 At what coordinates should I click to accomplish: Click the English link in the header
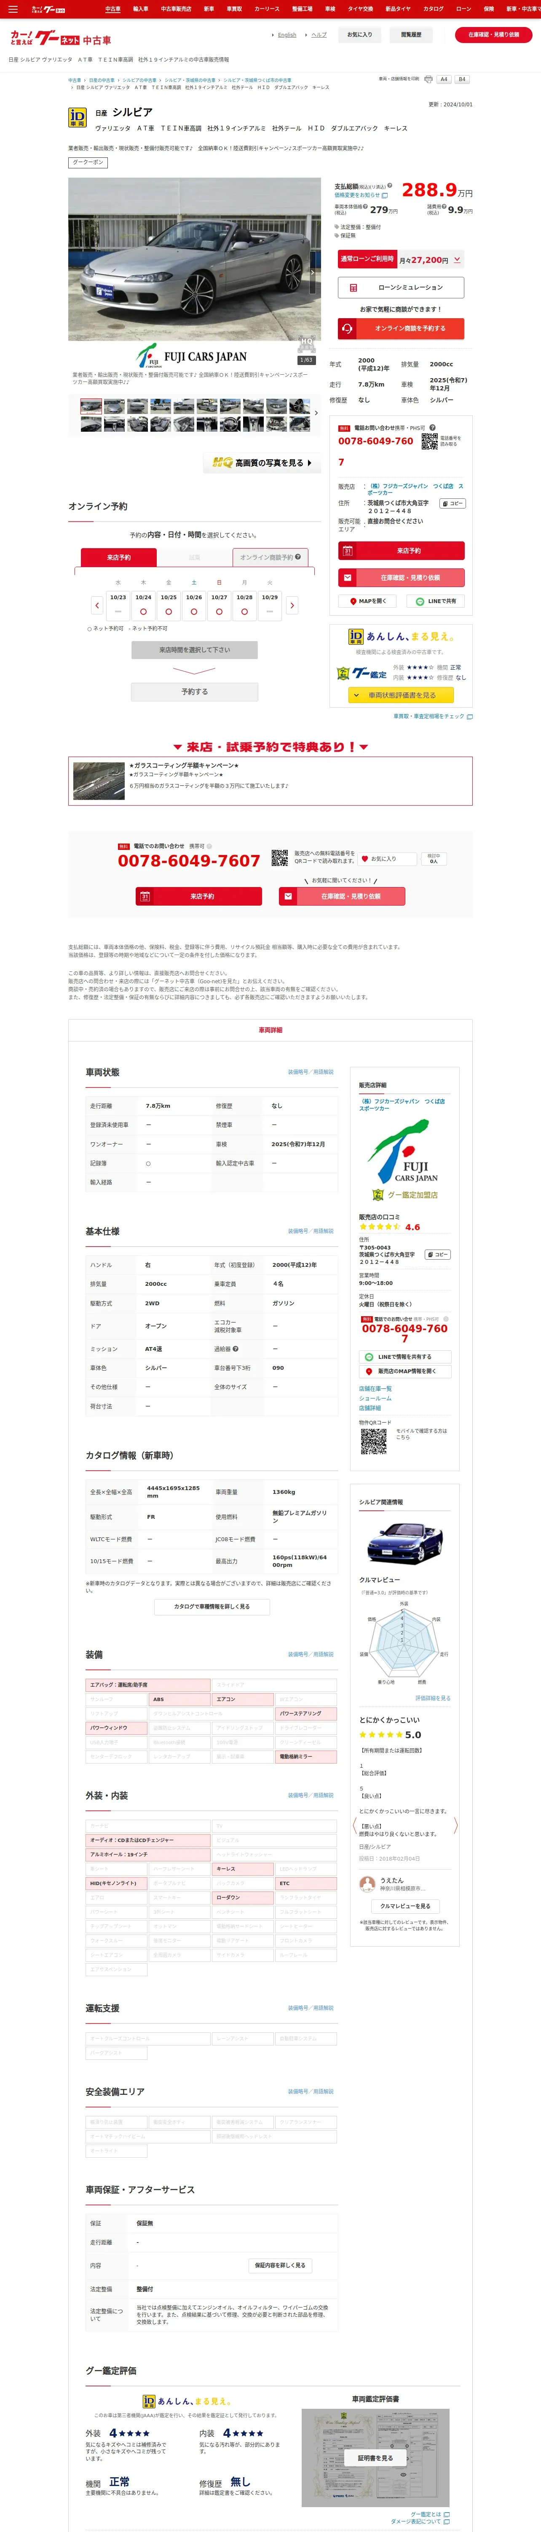[287, 35]
